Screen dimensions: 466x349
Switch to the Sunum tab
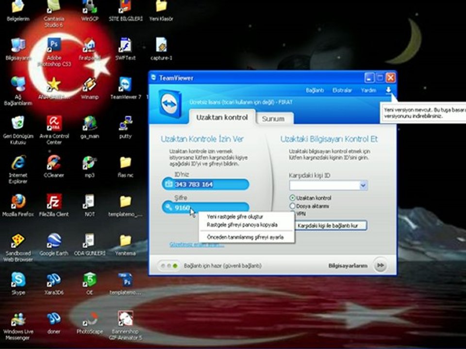tap(272, 118)
